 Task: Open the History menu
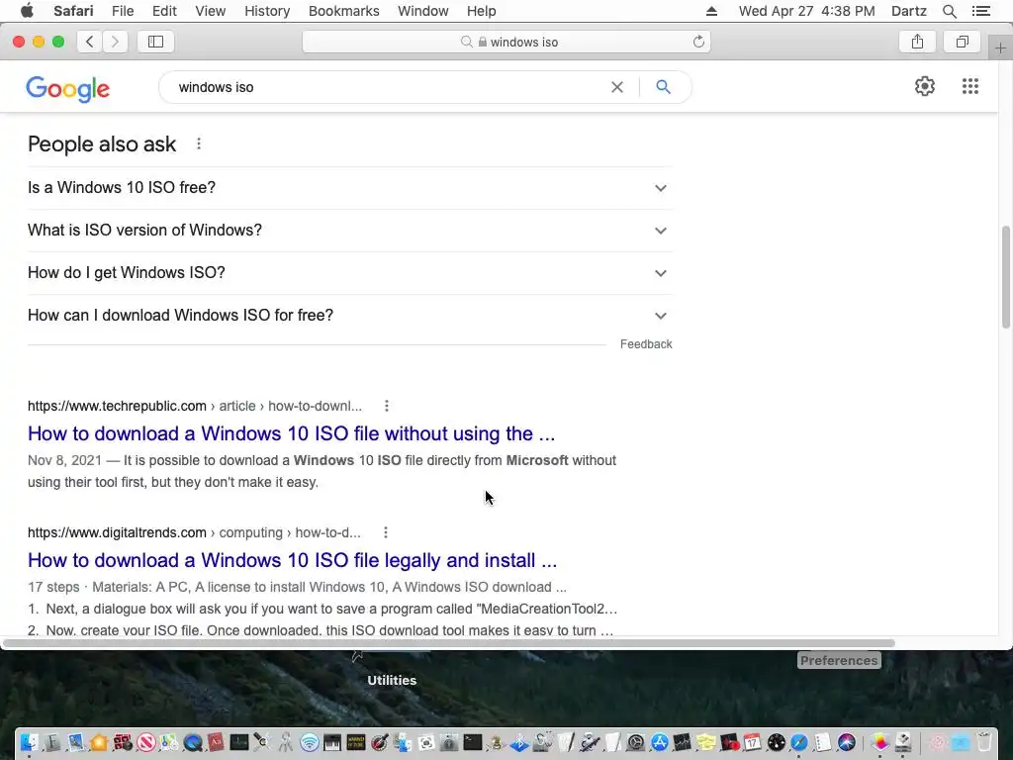[267, 11]
